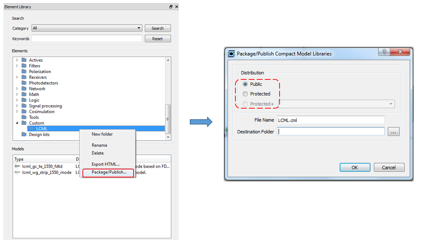Click the Tools folder icon

point(24,117)
